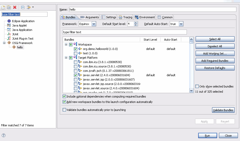Click the javax.servlet plug-in icon
This screenshot has height=141, width=240.
[80, 75]
